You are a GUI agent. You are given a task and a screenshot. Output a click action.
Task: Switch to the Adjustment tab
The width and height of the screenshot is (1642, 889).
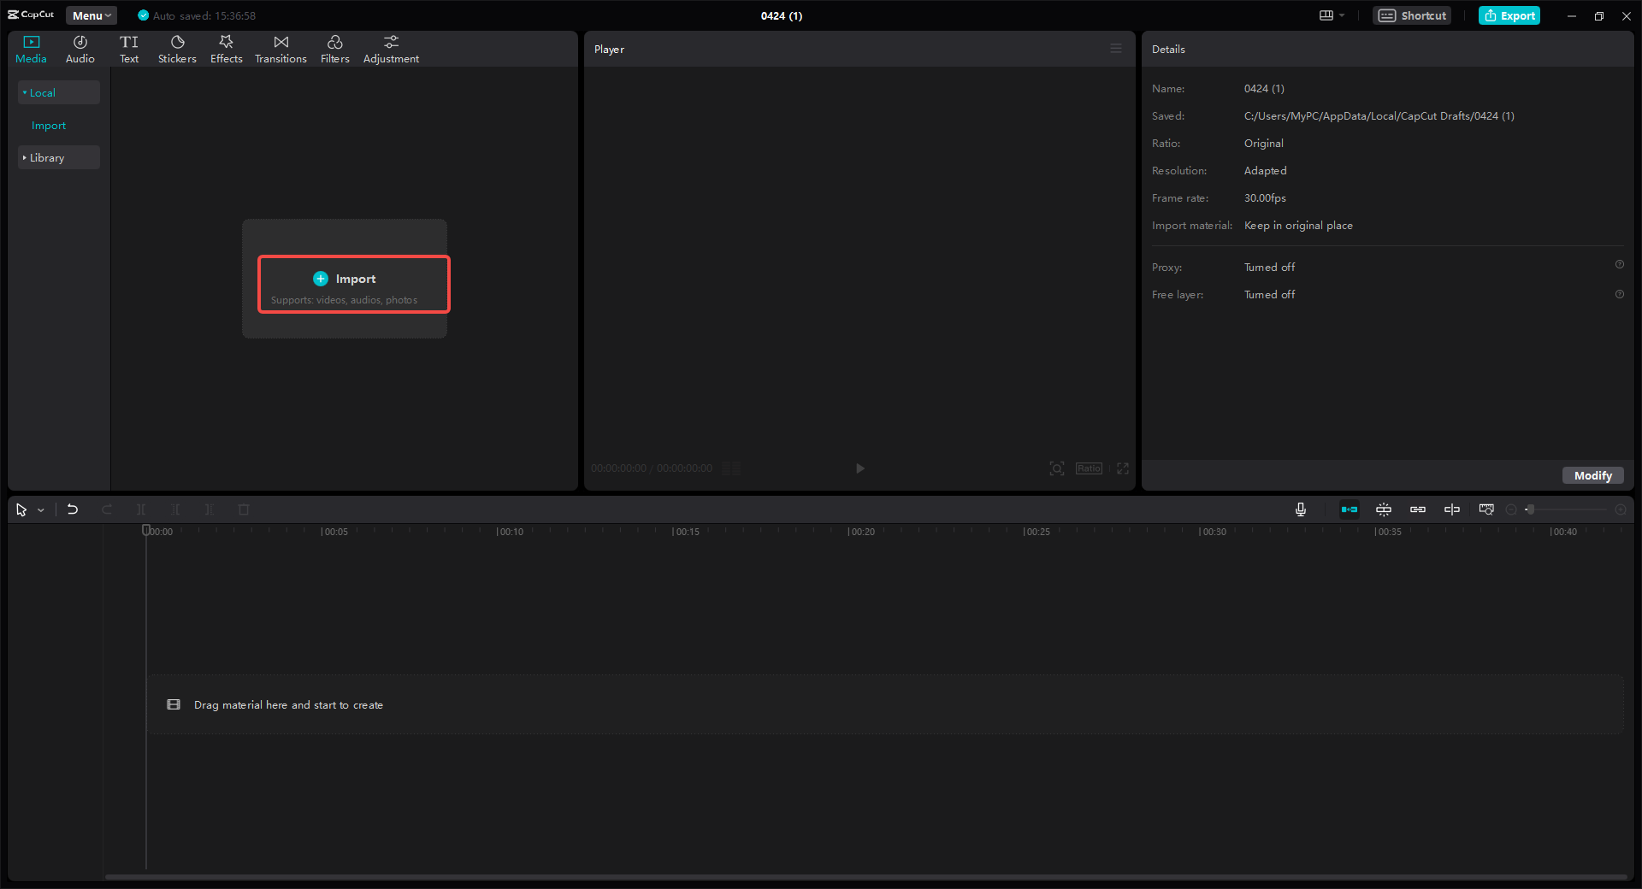point(391,48)
